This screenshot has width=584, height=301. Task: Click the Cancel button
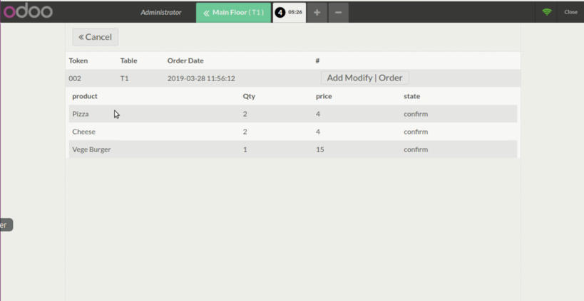[96, 37]
